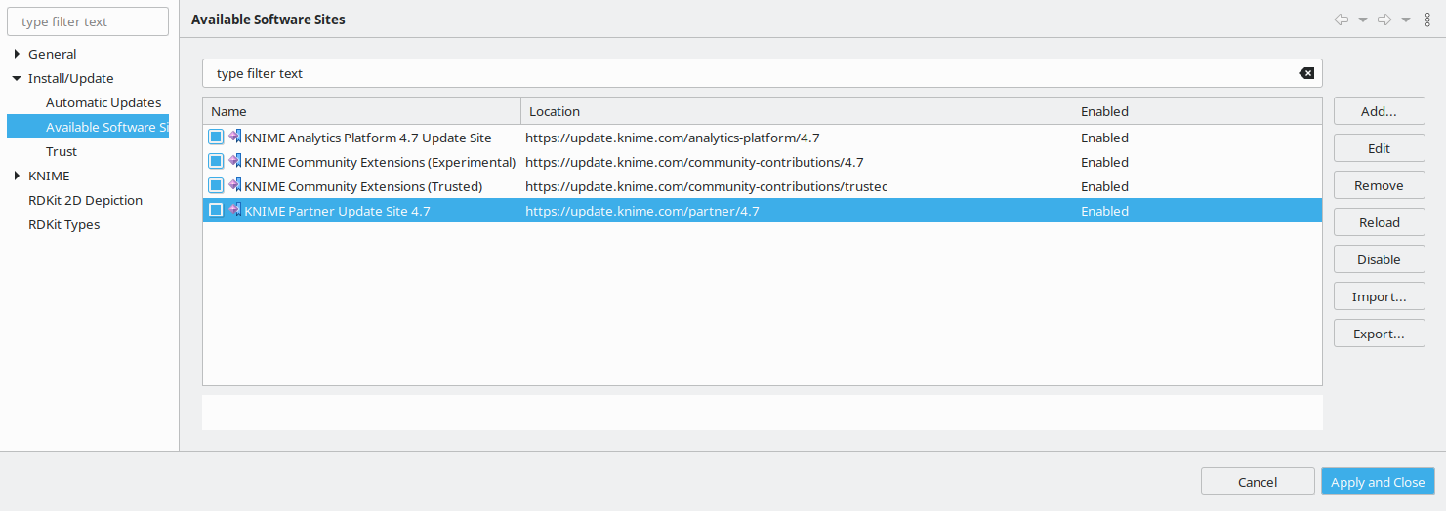Collapse the Install/Update tree node
The width and height of the screenshot is (1446, 511).
point(17,78)
